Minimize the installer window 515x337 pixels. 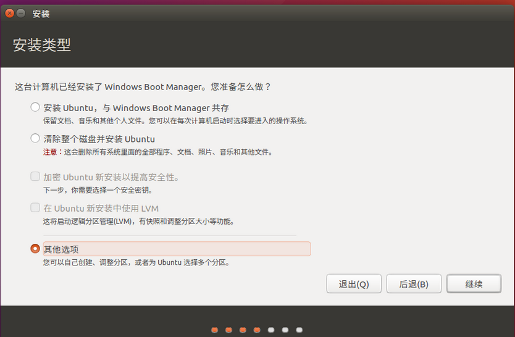21,14
